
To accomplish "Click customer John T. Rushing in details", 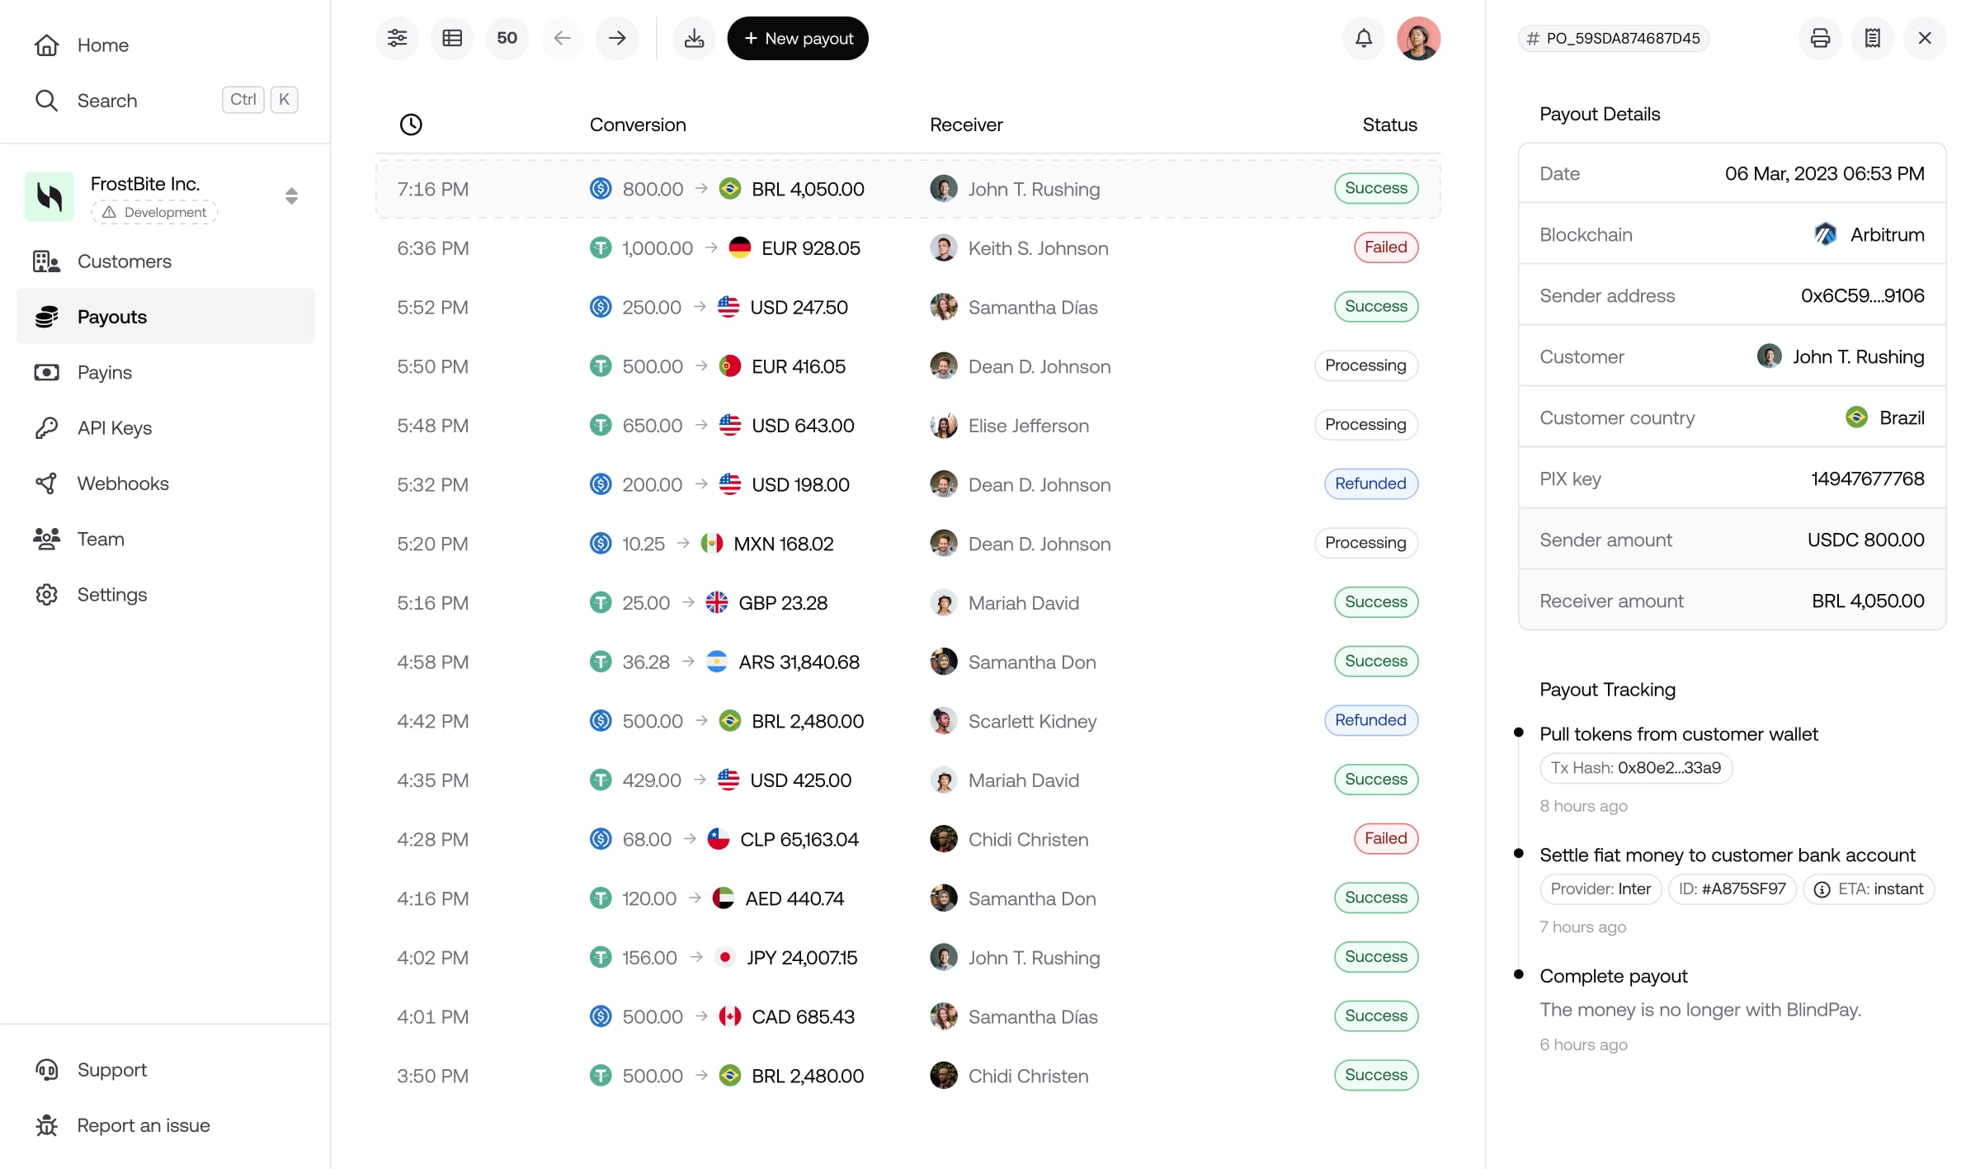I will tap(1841, 356).
